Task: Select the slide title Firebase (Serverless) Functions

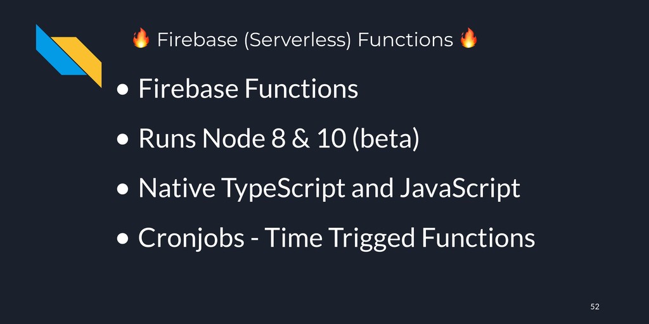Action: pos(305,40)
